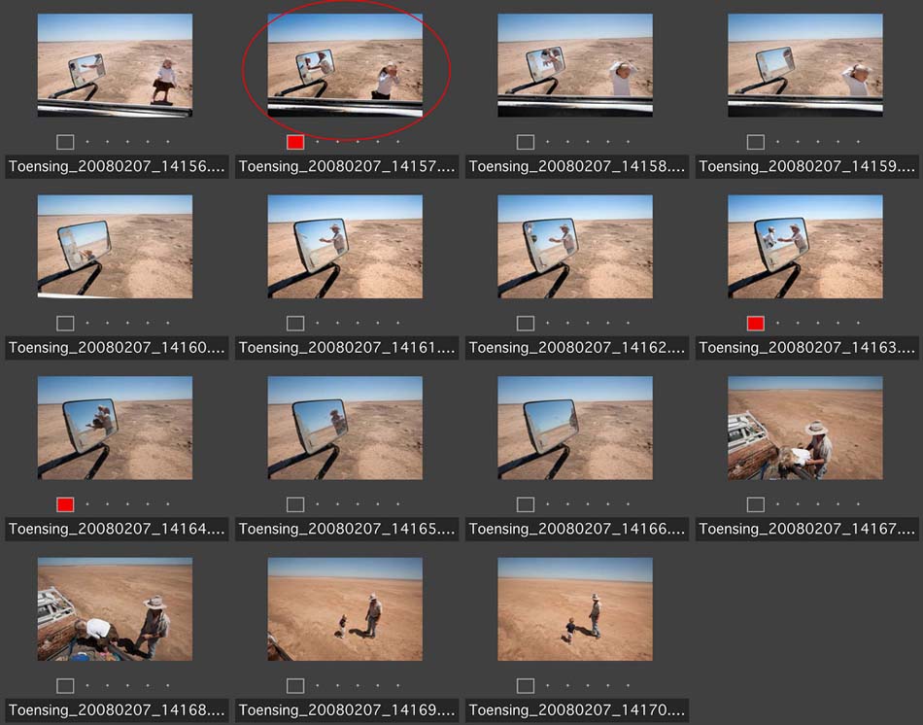Tick the color class box under 14167

[x=756, y=504]
